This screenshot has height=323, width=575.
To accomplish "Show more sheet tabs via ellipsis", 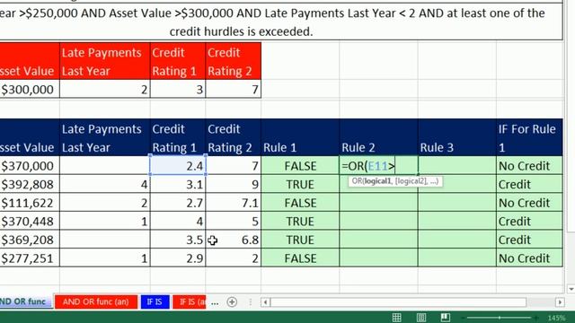I will click(215, 302).
